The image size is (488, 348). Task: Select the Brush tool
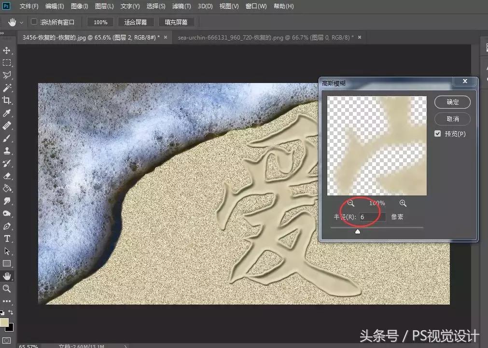point(7,139)
